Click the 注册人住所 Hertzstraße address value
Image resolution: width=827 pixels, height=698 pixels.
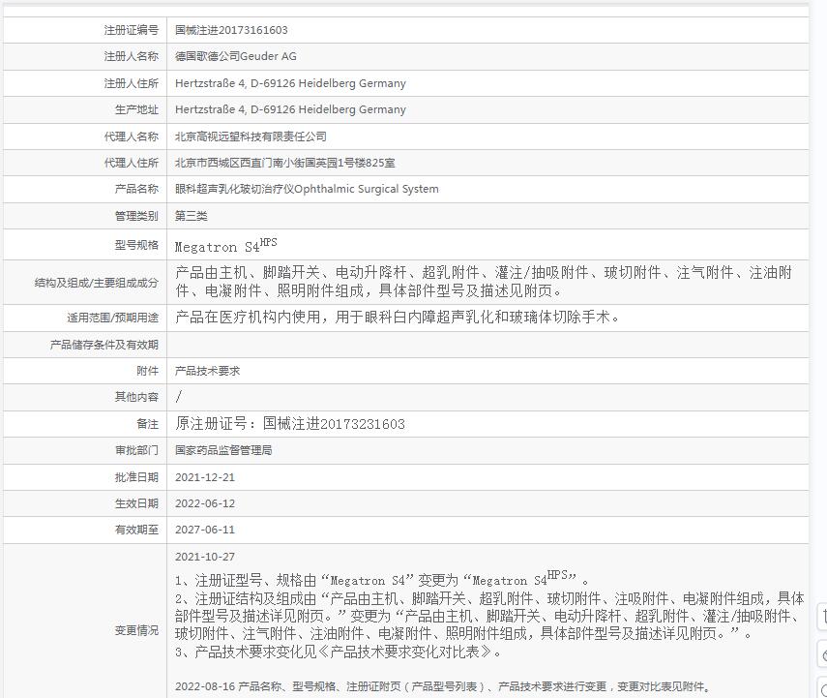pyautogui.click(x=290, y=83)
